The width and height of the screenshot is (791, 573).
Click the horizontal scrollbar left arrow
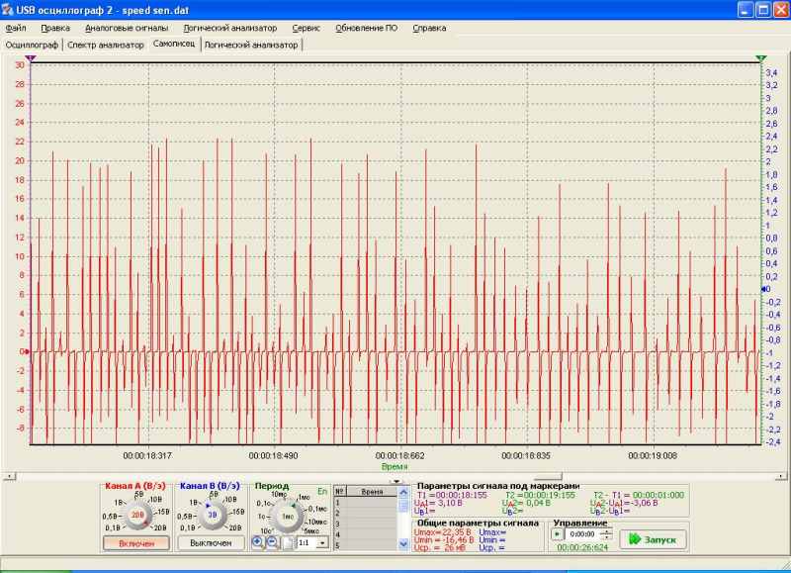10,476
